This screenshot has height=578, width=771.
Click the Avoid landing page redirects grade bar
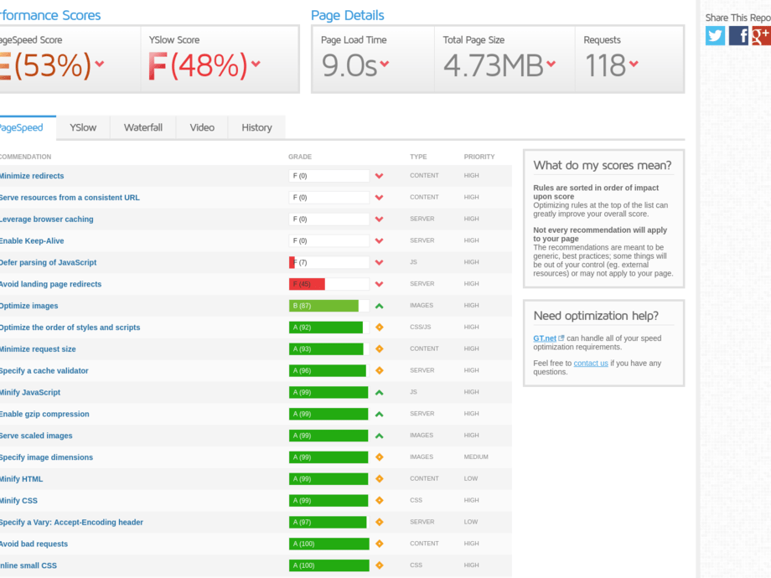[x=329, y=284]
